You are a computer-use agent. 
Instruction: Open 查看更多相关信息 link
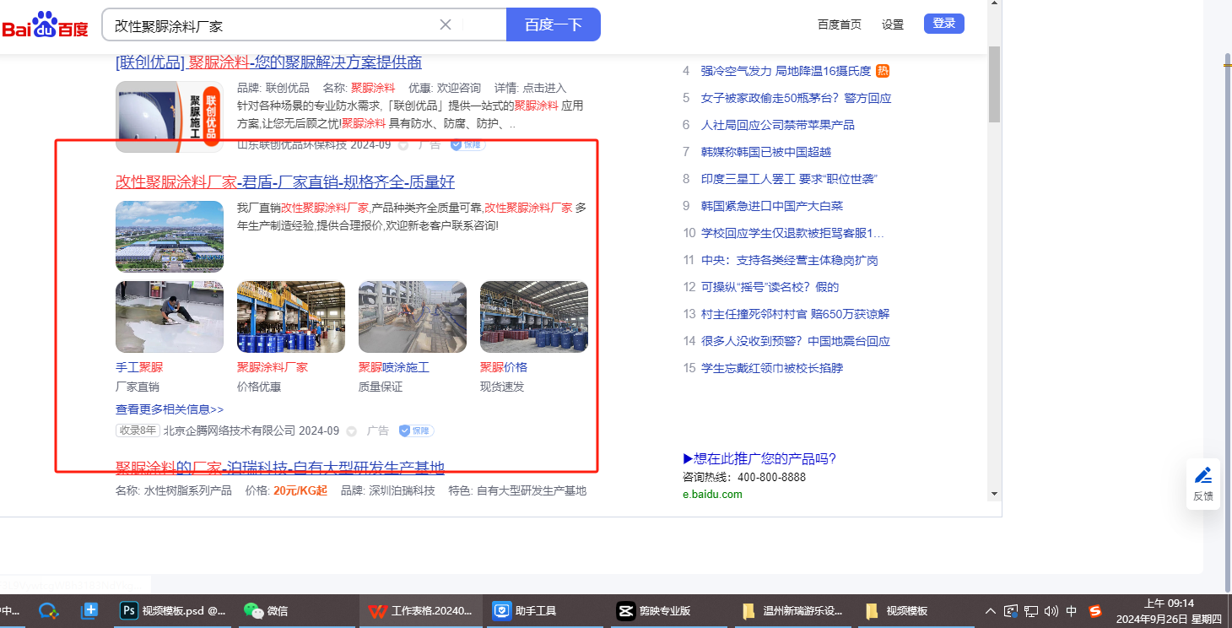coord(170,409)
